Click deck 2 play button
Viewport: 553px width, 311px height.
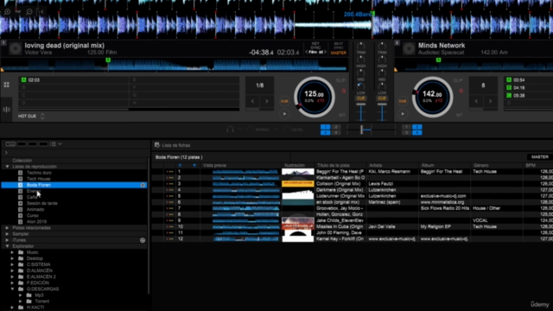[403, 114]
